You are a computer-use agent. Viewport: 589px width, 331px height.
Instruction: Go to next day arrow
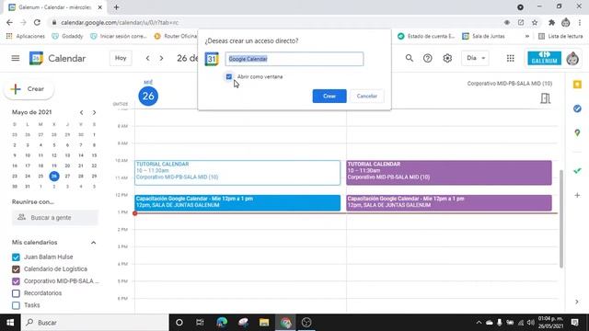pyautogui.click(x=162, y=58)
